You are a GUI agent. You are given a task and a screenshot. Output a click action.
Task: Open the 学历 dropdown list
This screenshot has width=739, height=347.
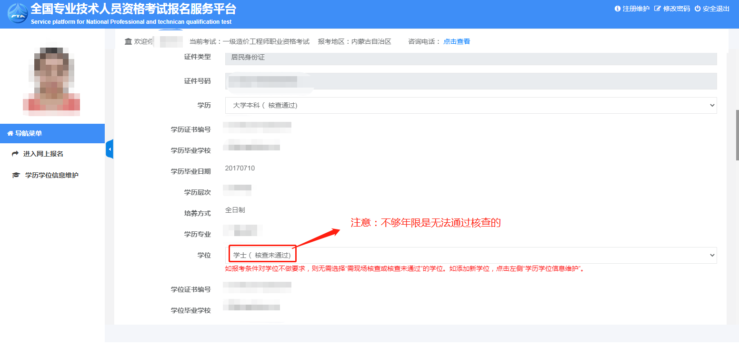point(470,105)
